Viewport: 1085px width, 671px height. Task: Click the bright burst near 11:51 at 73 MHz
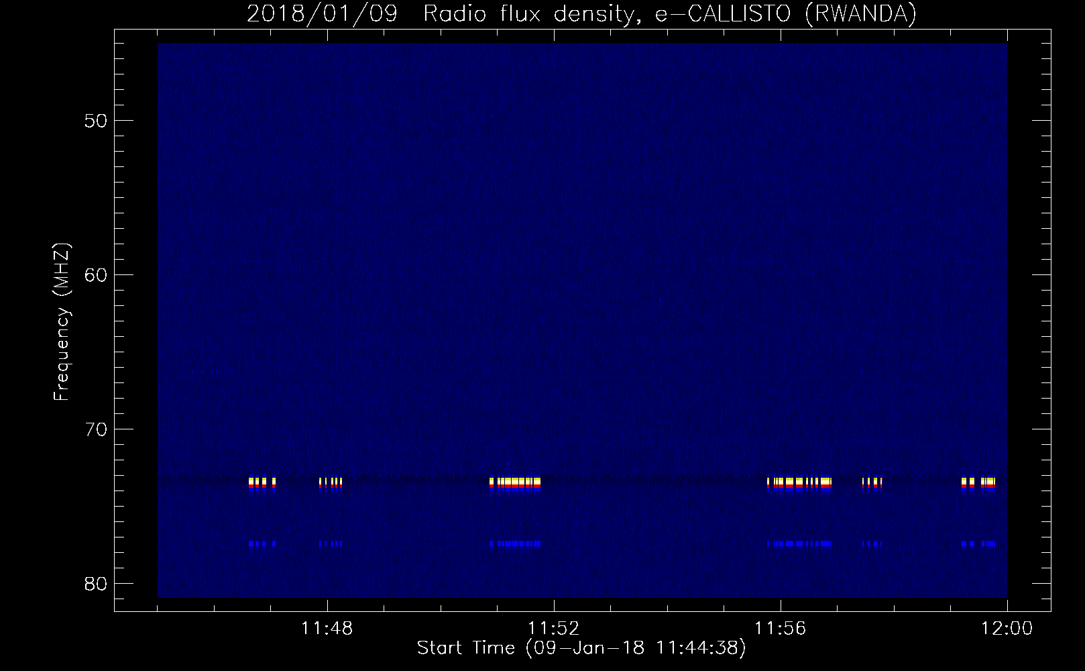[515, 484]
